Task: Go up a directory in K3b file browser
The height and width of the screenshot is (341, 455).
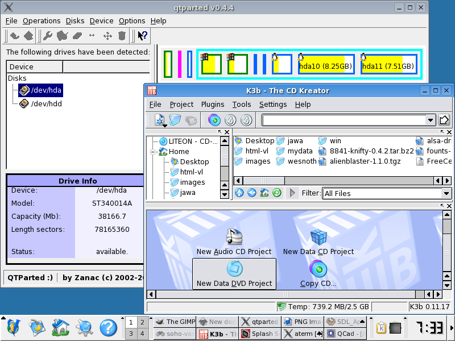Action: [x=239, y=193]
